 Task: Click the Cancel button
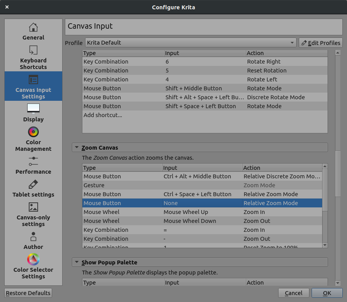coord(293,293)
